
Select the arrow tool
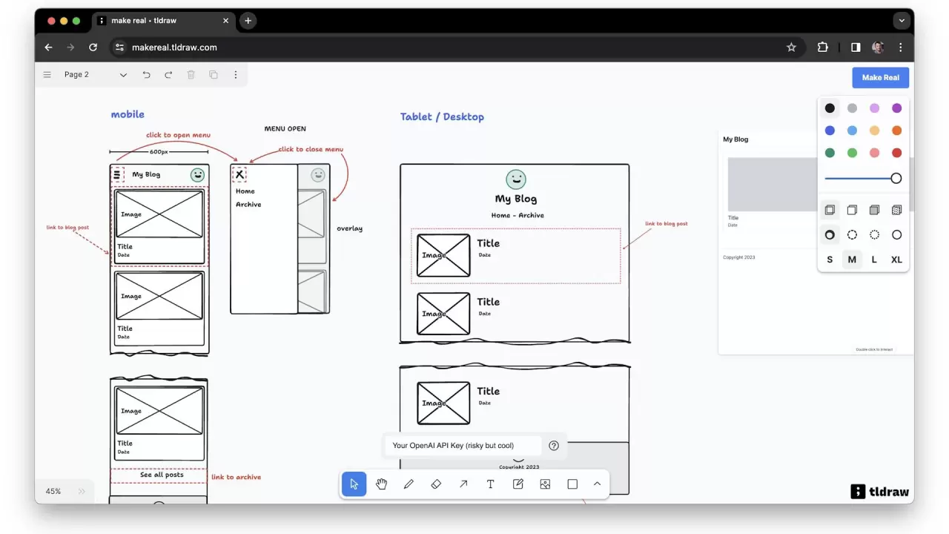[x=463, y=484]
